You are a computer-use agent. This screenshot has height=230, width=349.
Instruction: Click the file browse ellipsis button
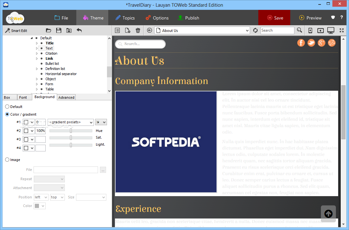tap(103, 170)
